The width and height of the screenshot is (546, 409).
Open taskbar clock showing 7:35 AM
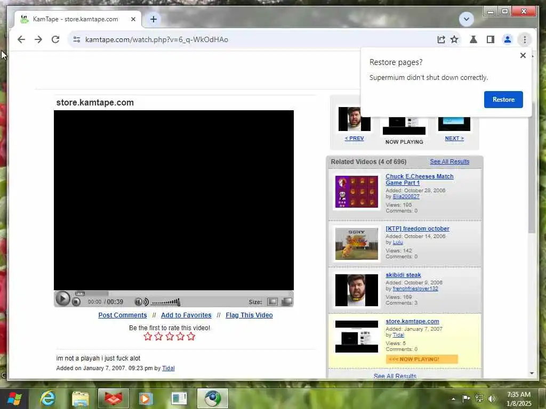[x=519, y=399]
